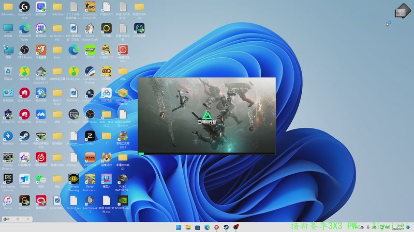
Task: Show hidden system tray icons chevron
Action: coord(357,227)
